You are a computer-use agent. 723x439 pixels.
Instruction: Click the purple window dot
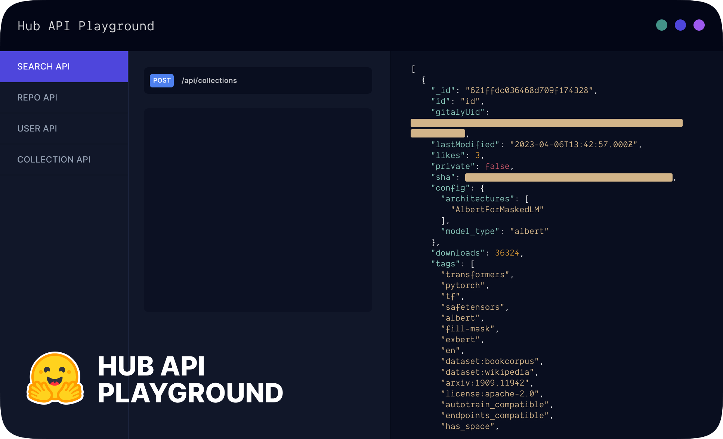(x=699, y=25)
